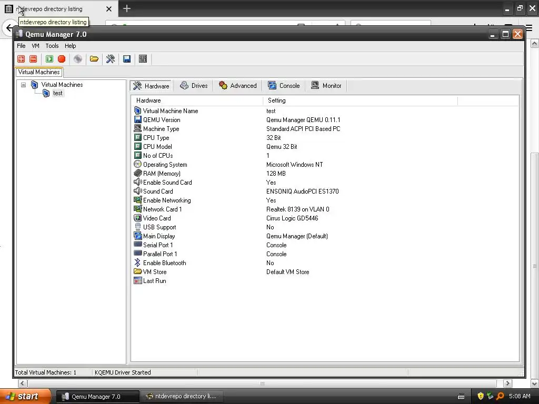Viewport: 539px width, 404px height.
Task: Click the Network Card 1 icon
Action: pos(137,209)
